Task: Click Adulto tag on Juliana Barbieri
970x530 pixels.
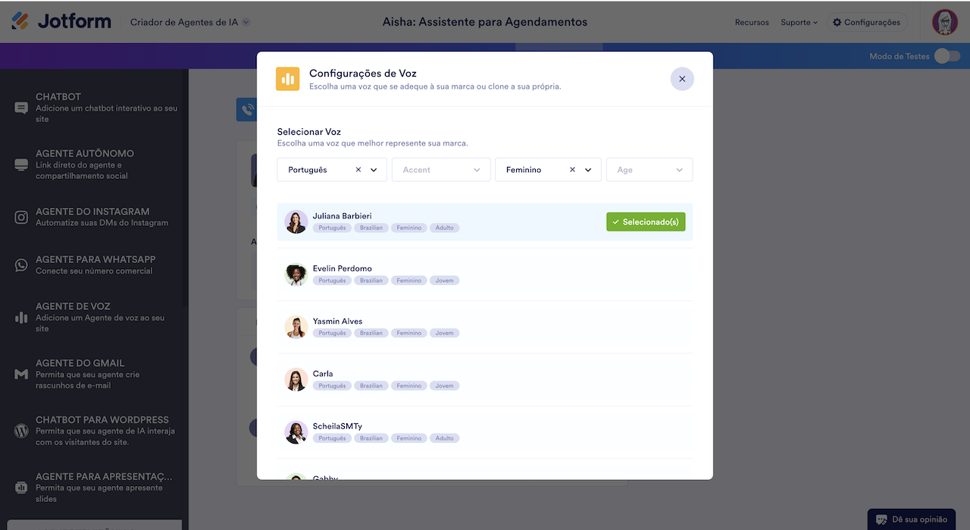Action: click(x=445, y=227)
